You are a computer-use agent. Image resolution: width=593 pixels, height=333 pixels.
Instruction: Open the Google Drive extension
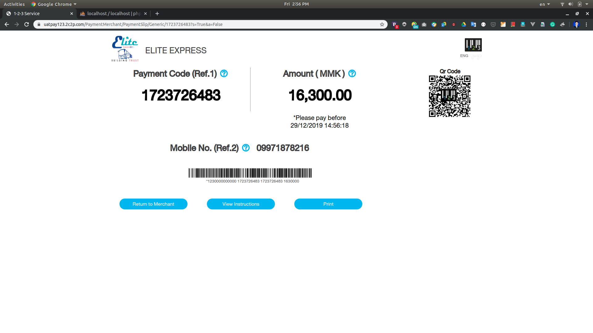[464, 24]
